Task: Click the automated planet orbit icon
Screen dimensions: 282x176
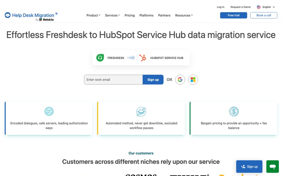Action: click(x=141, y=112)
